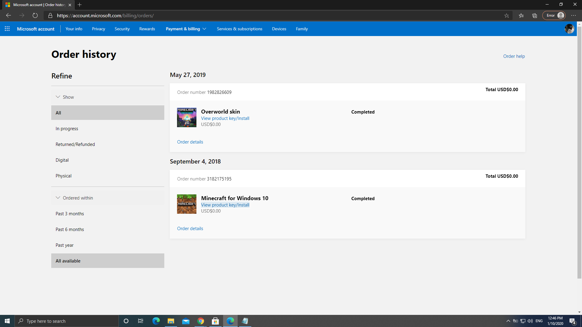Filter orders by Returned/Refunded
The height and width of the screenshot is (327, 582).
tap(108, 144)
